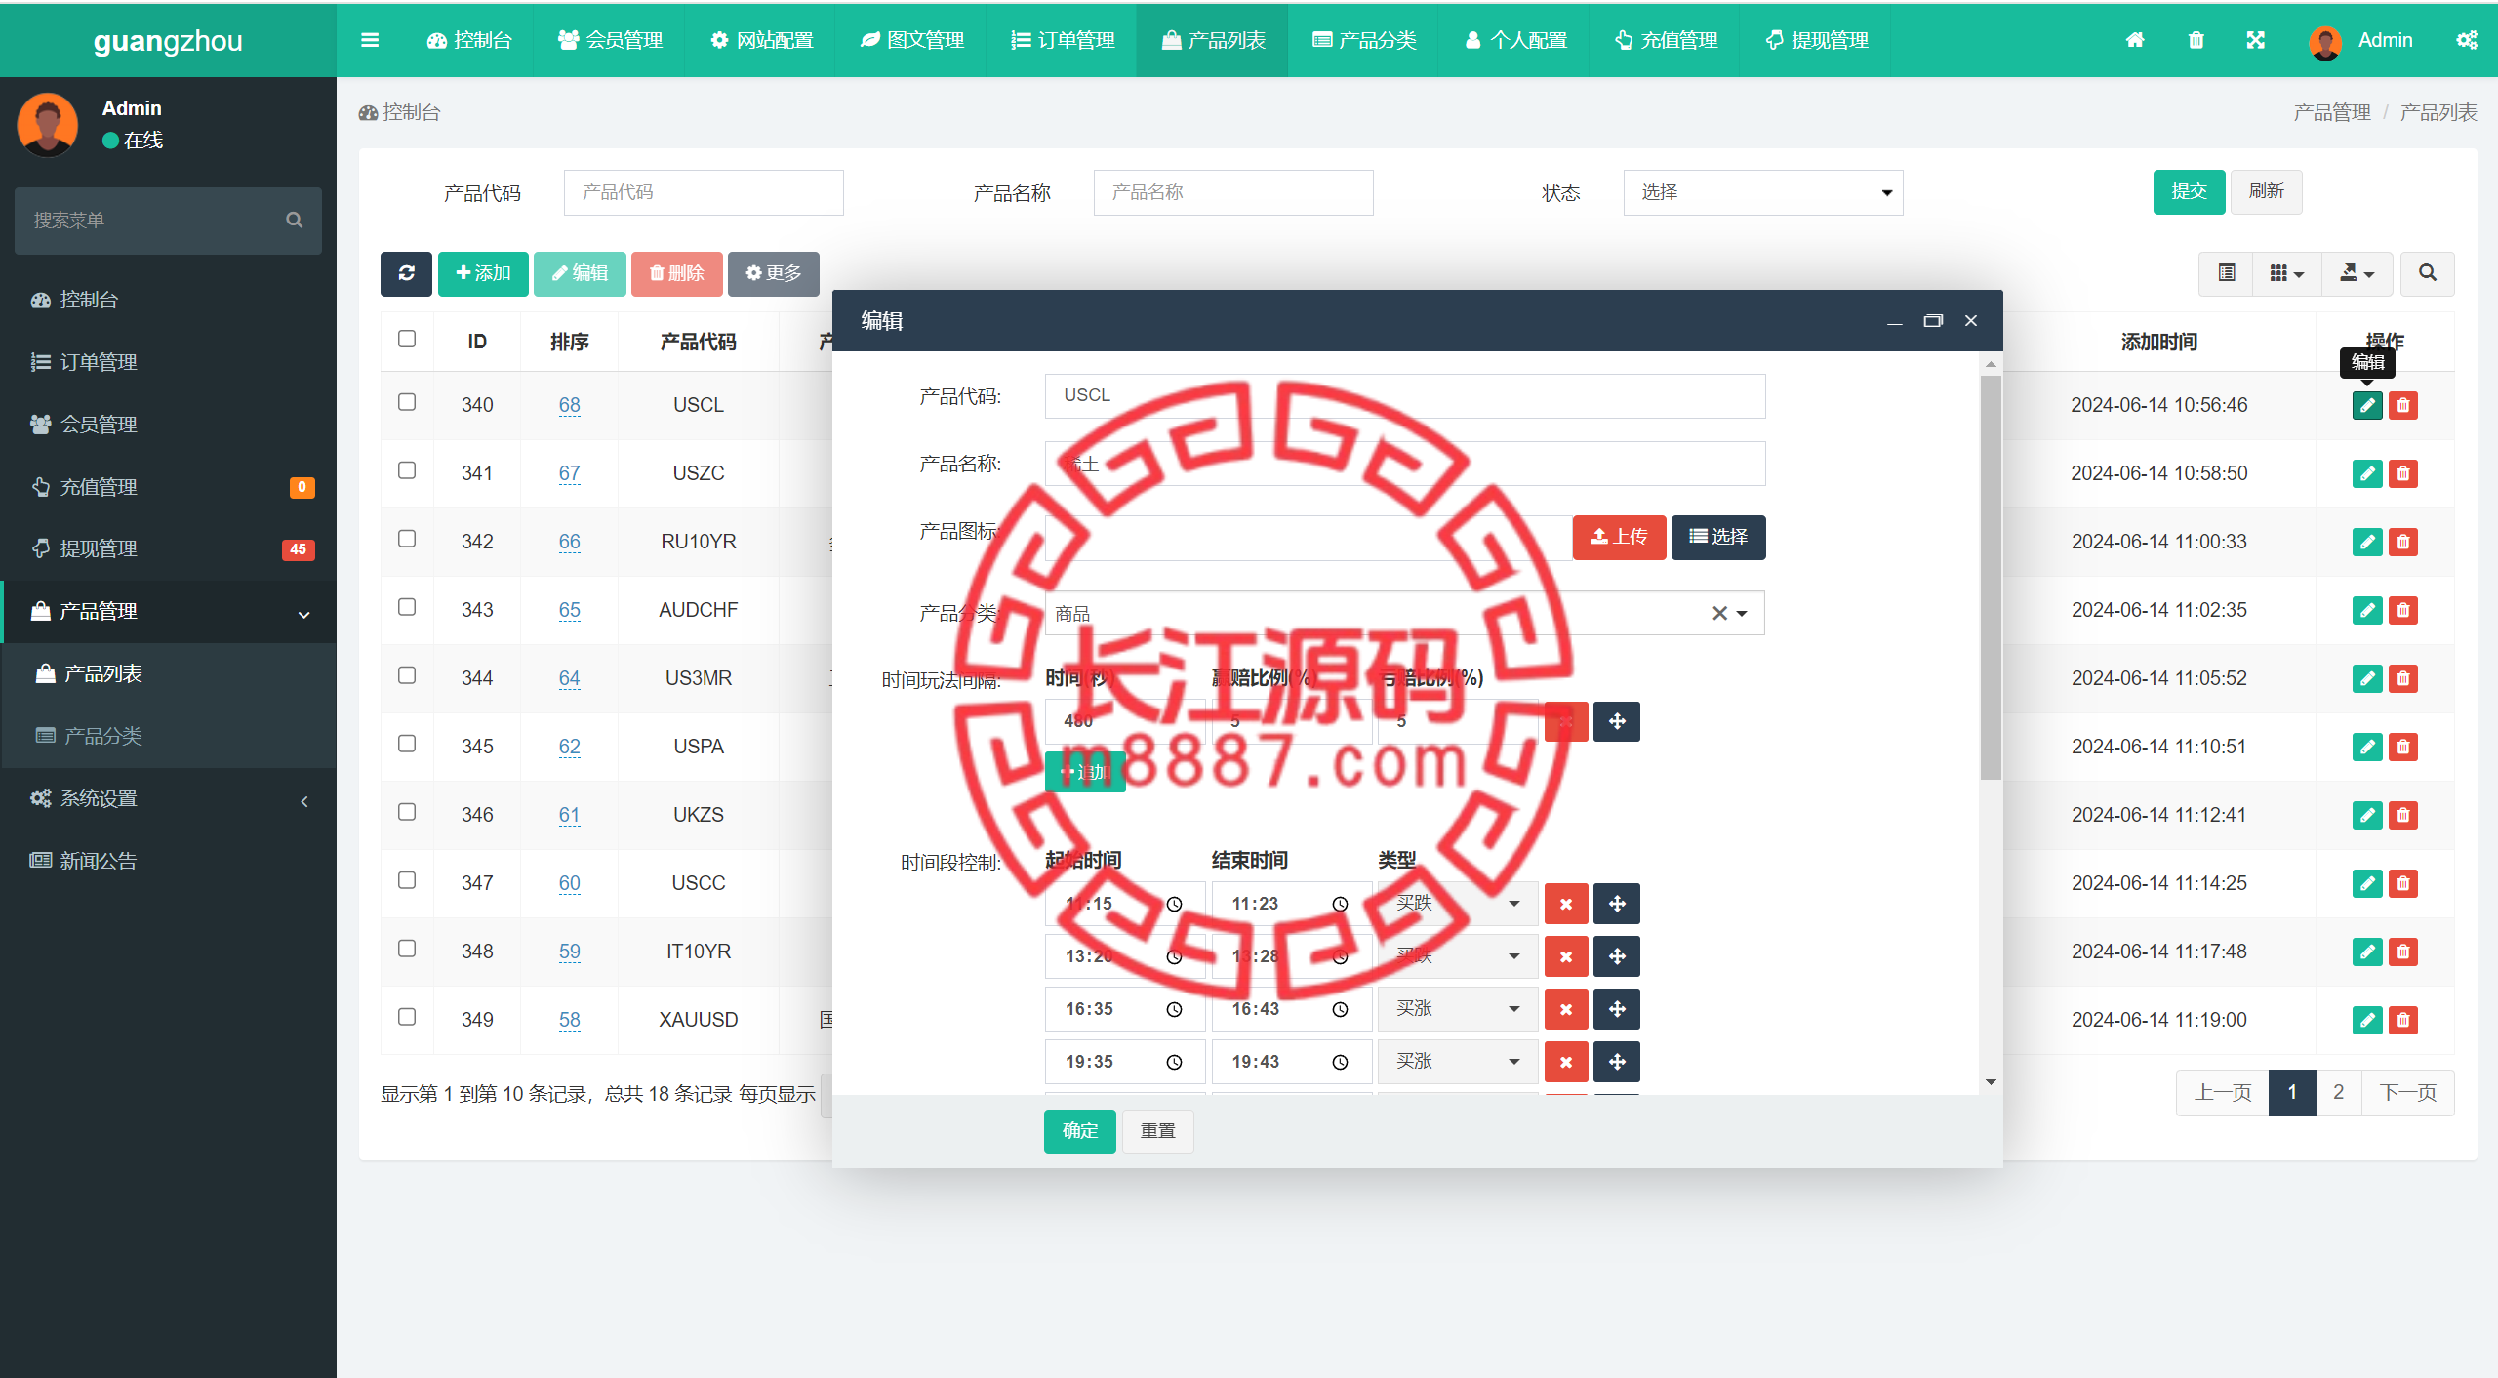Viewport: 2498px width, 1378px height.
Task: Click the move handle for 19:35 row
Action: (x=1617, y=1062)
